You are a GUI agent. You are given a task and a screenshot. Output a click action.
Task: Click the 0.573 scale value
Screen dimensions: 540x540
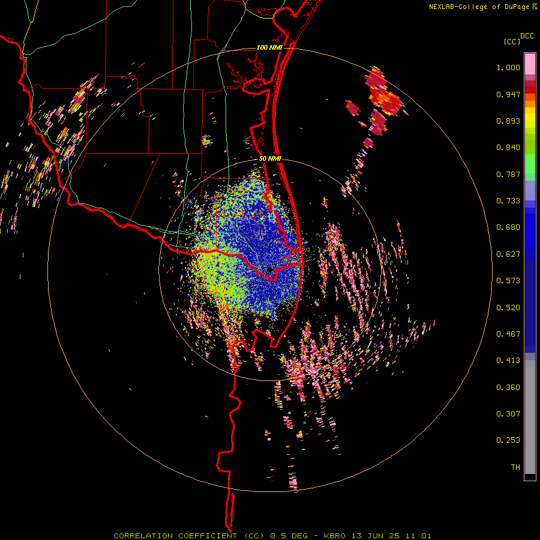[508, 281]
